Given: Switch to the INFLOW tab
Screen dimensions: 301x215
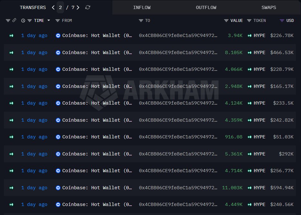Looking at the screenshot, I should [142, 7].
